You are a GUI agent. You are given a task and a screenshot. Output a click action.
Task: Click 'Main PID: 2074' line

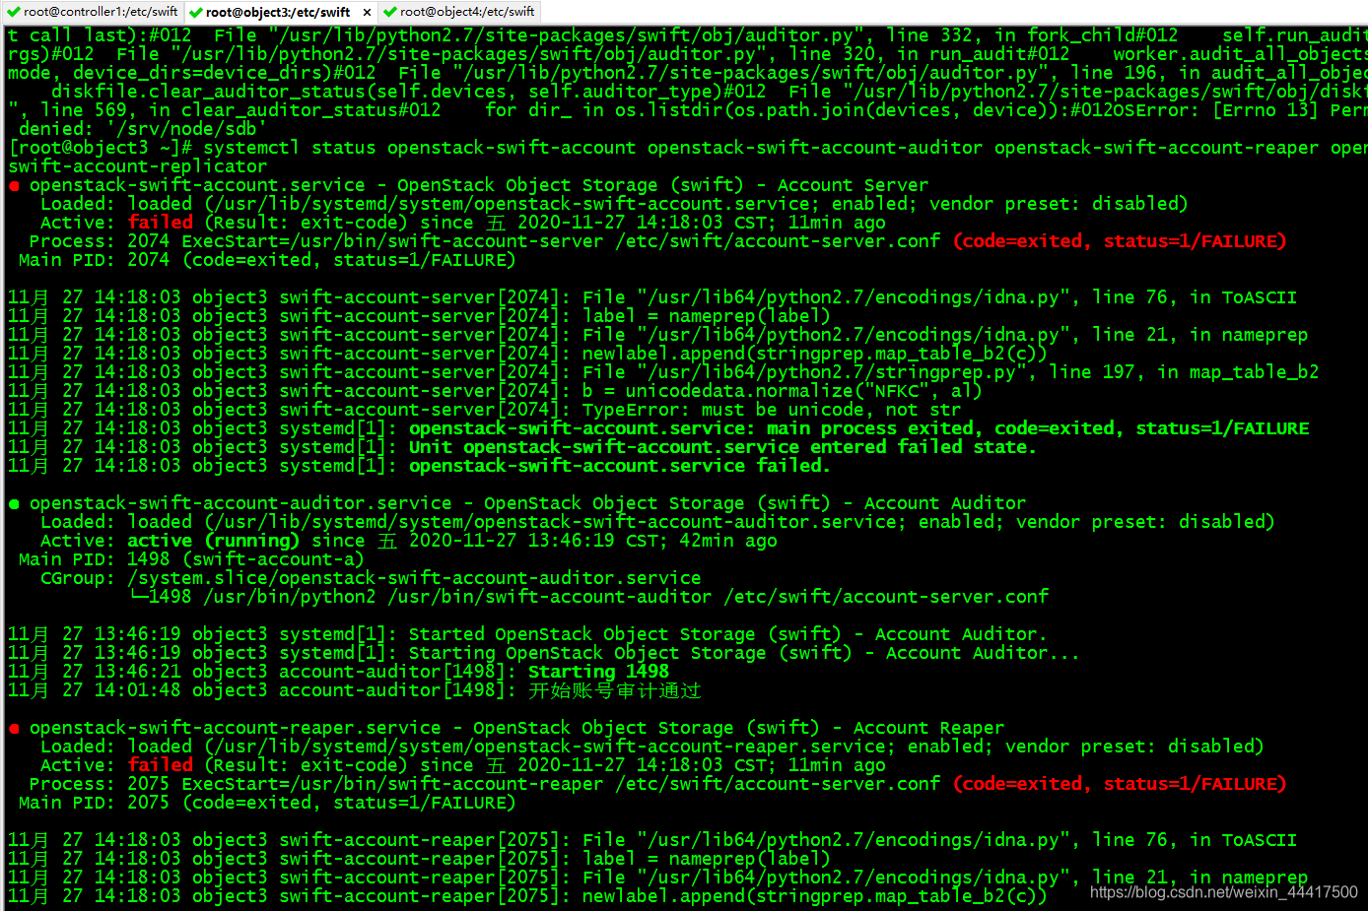[x=267, y=260]
